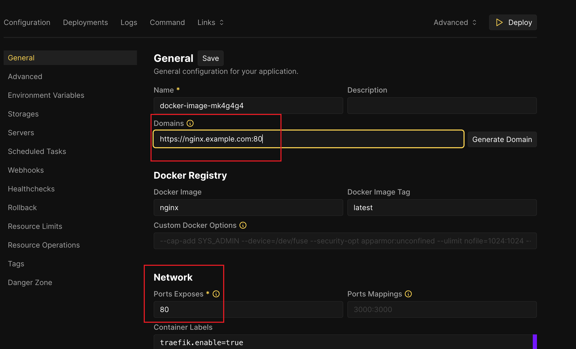Open the Advanced dropdown in top bar
This screenshot has height=349, width=576.
(455, 22)
